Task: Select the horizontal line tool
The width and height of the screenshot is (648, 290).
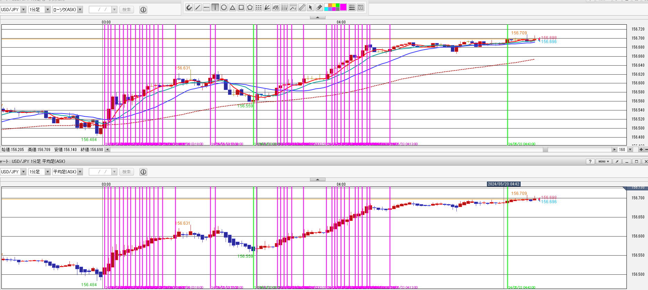Action: (x=206, y=7)
